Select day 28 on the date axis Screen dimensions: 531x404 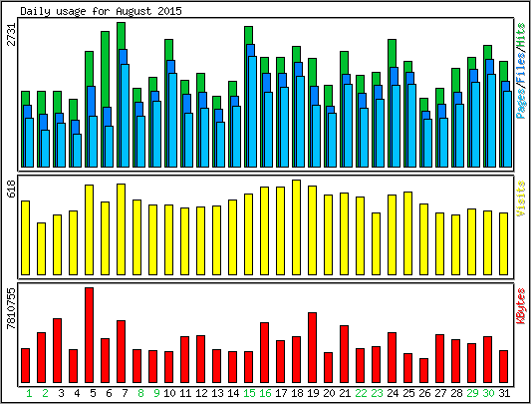pyautogui.click(x=456, y=393)
